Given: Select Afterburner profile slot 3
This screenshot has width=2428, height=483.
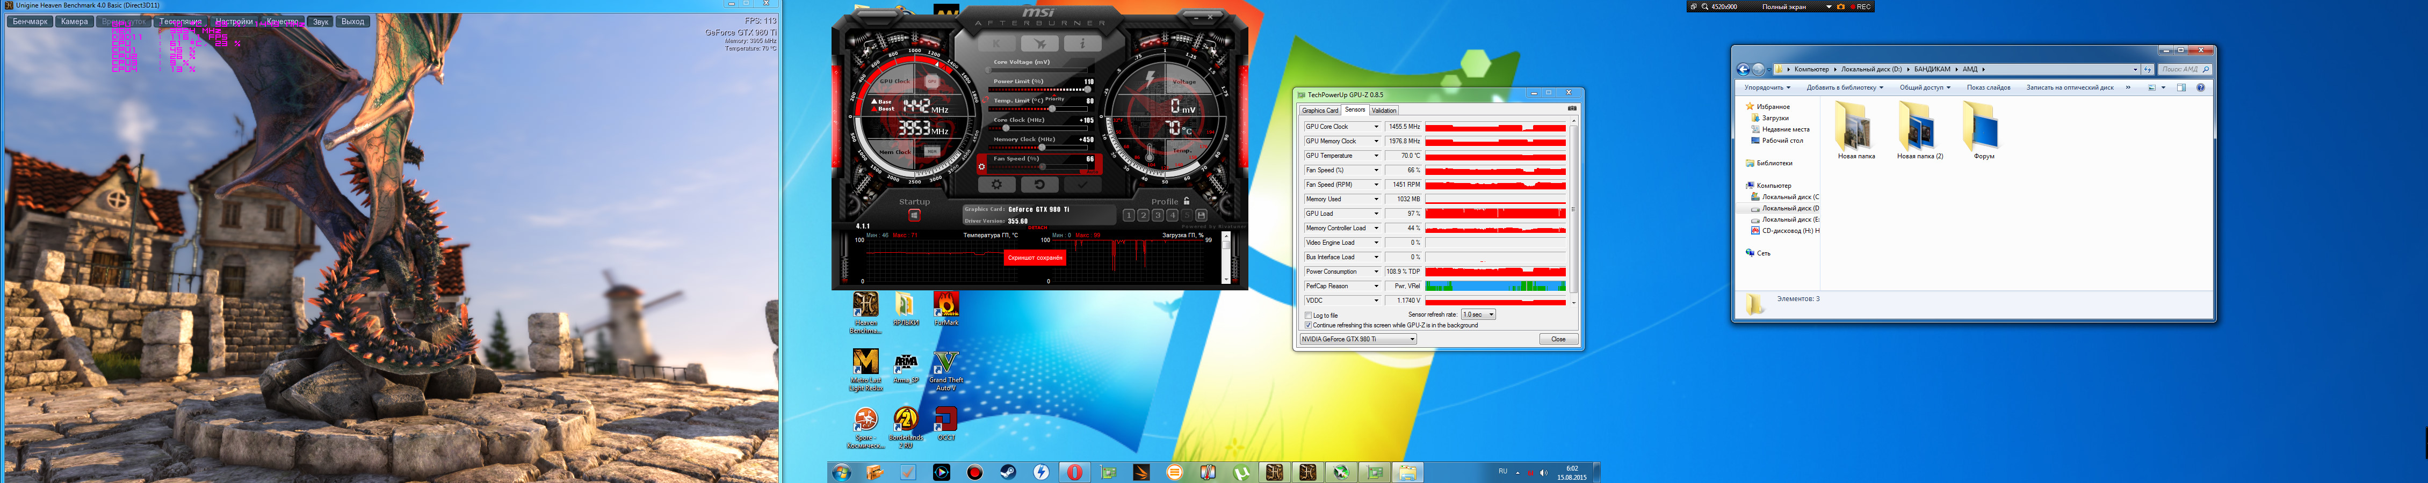Looking at the screenshot, I should pyautogui.click(x=1158, y=216).
